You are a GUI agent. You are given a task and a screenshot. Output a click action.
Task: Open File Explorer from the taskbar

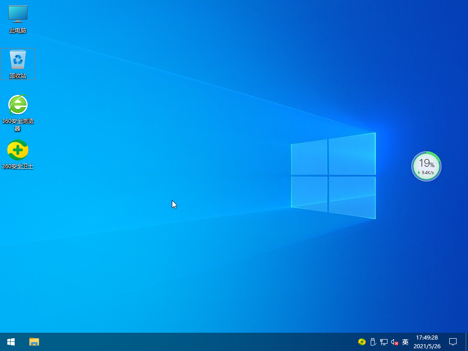[34, 342]
